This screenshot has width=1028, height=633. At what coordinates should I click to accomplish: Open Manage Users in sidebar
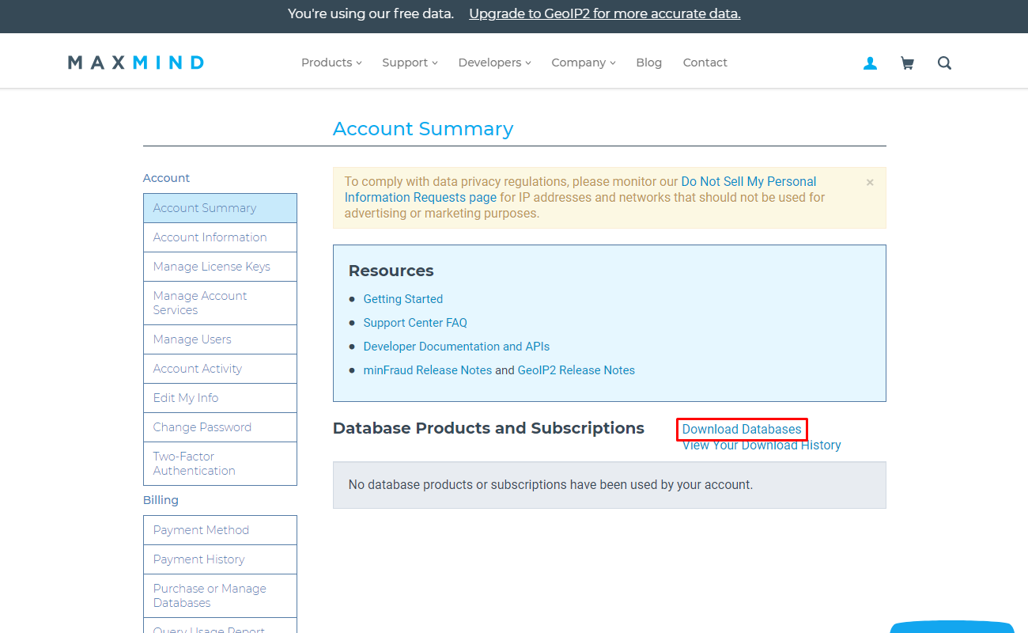pos(220,339)
